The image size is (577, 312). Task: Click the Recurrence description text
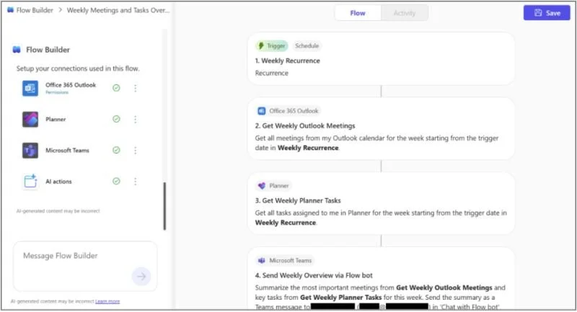tap(272, 73)
